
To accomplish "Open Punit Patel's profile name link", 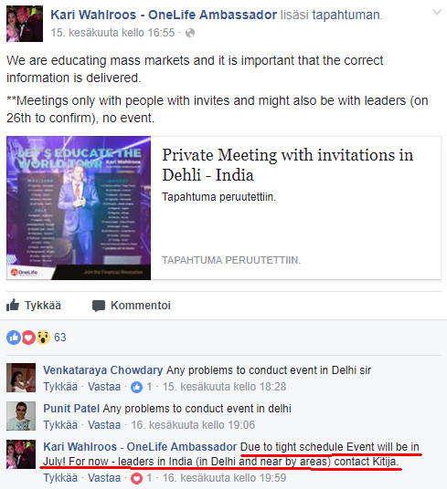I will pyautogui.click(x=71, y=409).
